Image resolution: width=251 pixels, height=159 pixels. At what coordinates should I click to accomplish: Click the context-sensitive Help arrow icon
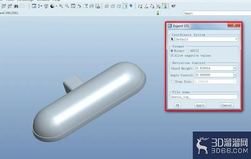pos(173,6)
